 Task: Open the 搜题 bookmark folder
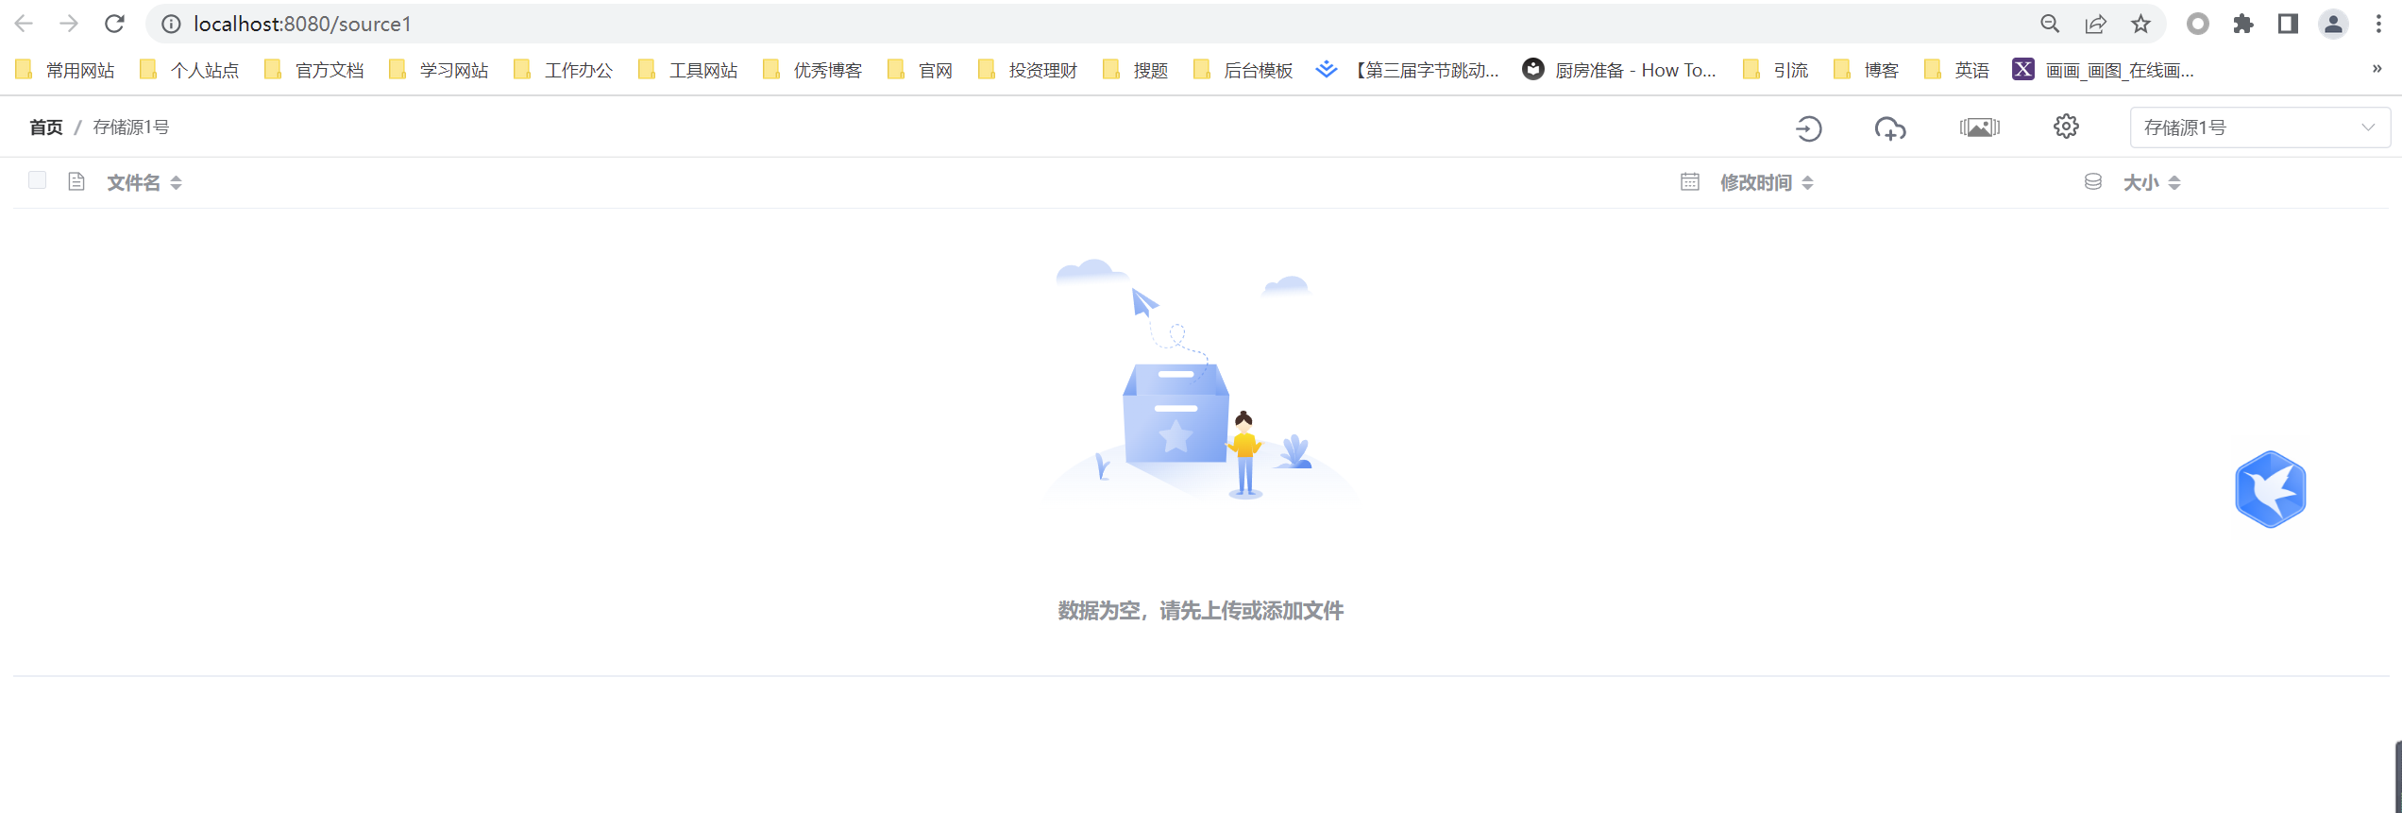1136,70
